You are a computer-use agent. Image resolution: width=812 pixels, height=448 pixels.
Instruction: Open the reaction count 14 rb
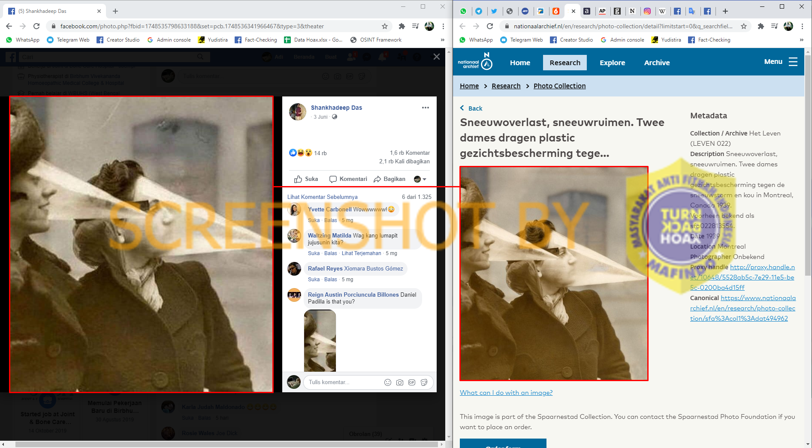[x=320, y=153]
